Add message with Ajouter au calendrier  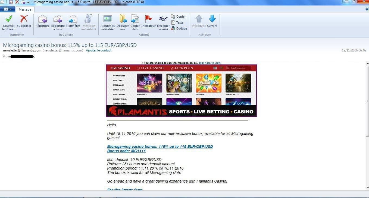click(108, 23)
